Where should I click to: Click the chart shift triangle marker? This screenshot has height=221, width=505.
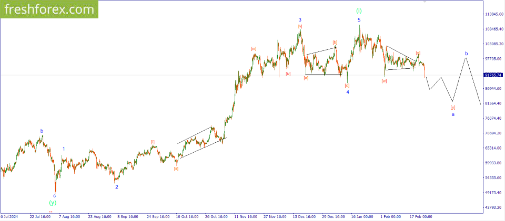425,2
